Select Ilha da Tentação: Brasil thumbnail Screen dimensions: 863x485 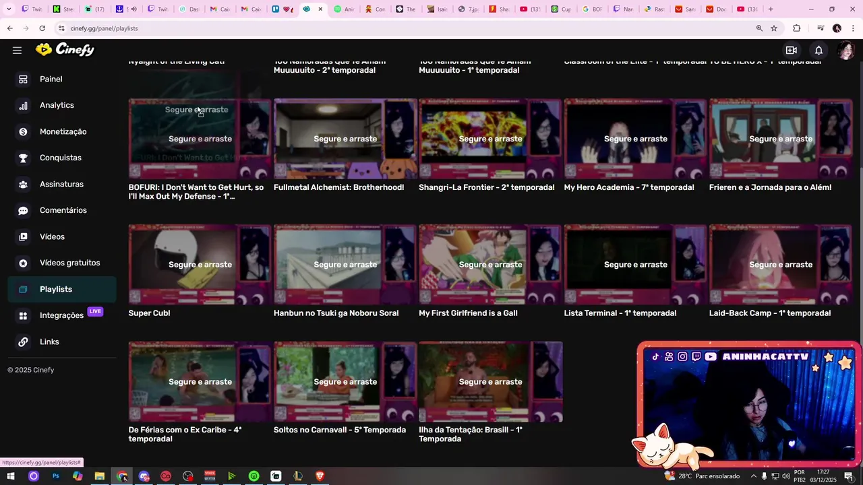click(490, 381)
